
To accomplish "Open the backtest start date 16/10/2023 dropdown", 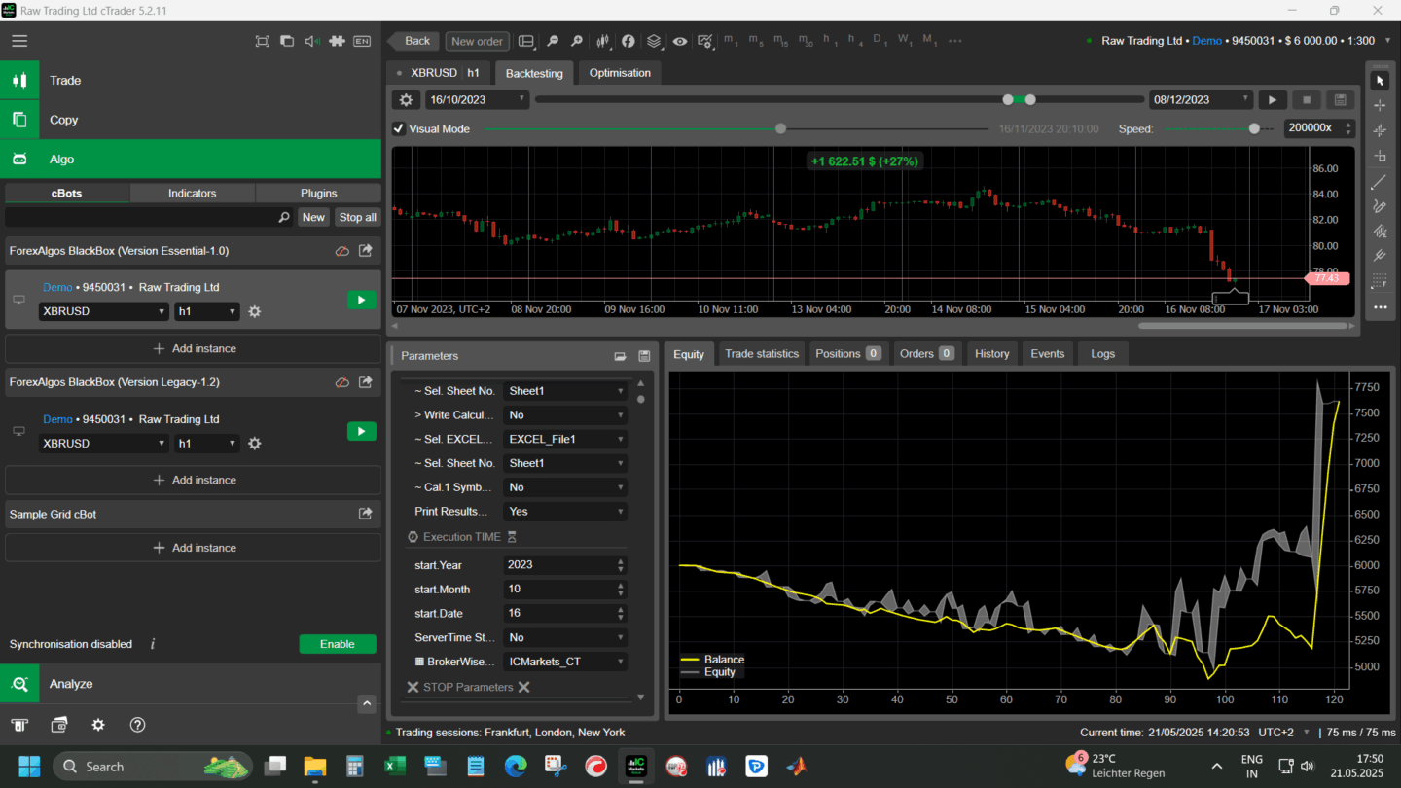I will pos(477,100).
